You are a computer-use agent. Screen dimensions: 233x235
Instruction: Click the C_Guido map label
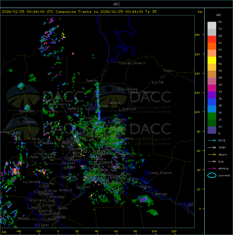click(x=34, y=139)
